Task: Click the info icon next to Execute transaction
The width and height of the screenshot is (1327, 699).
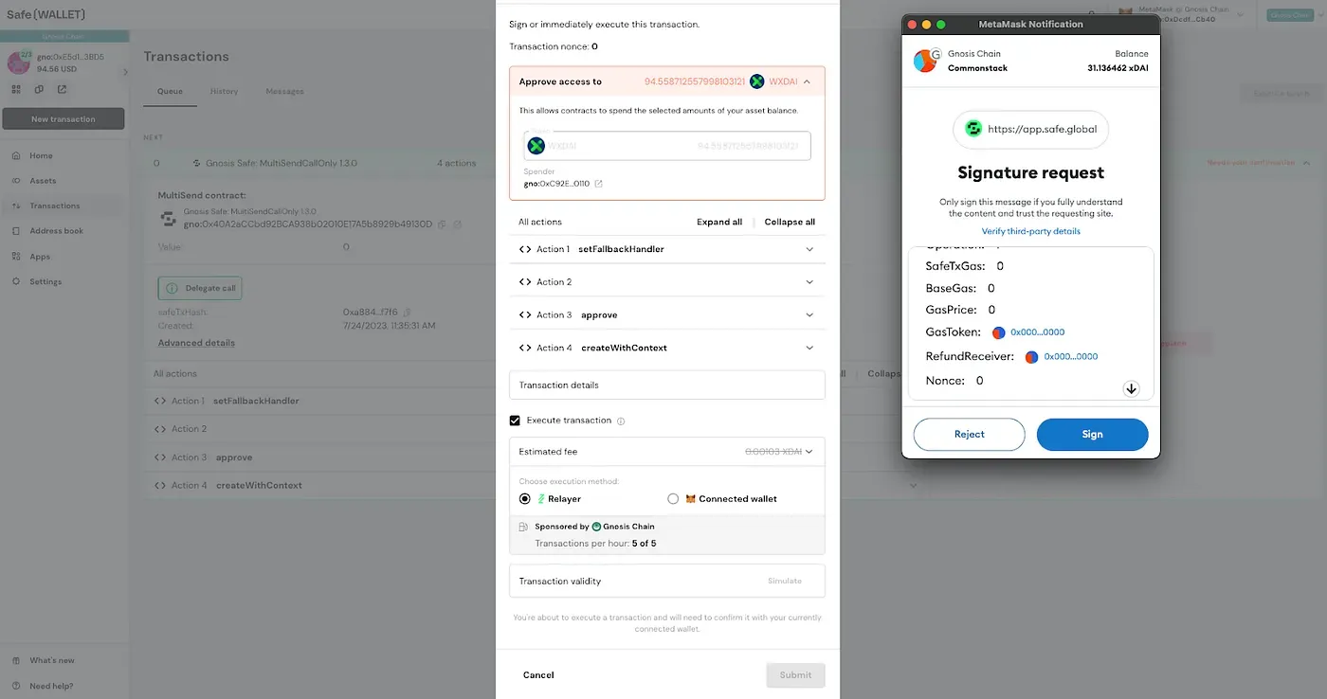Action: click(x=621, y=421)
